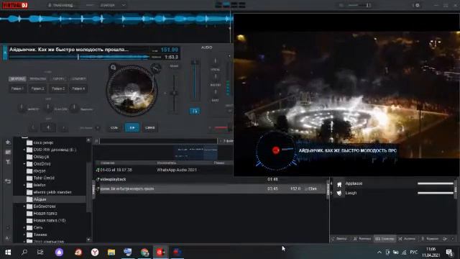Trigger pad 1 on the deck
460x259 pixels.
[x=17, y=88]
